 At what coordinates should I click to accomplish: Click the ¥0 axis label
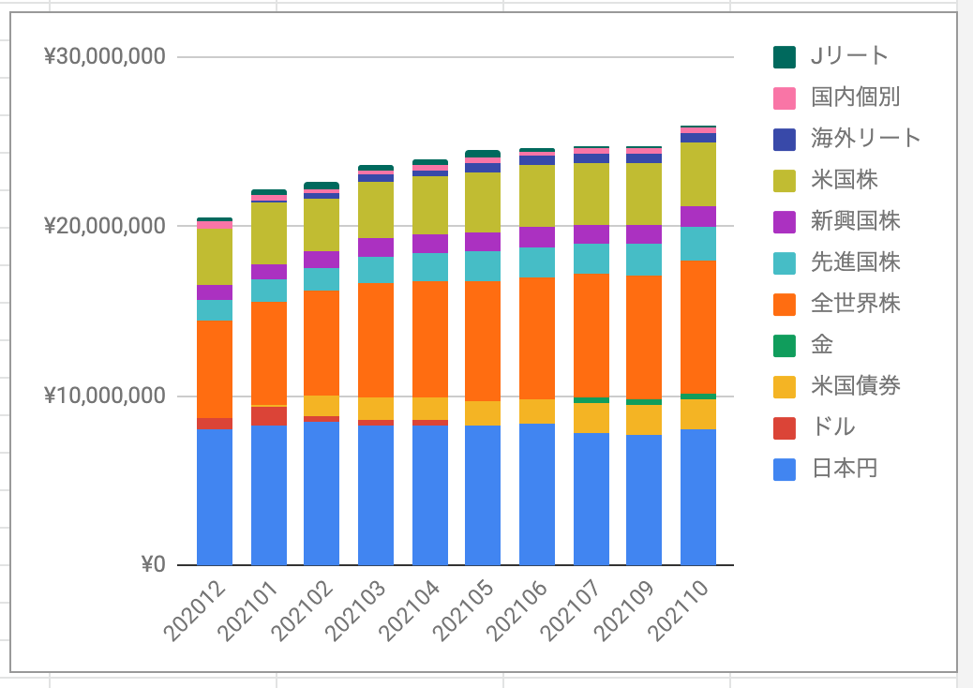tap(154, 565)
